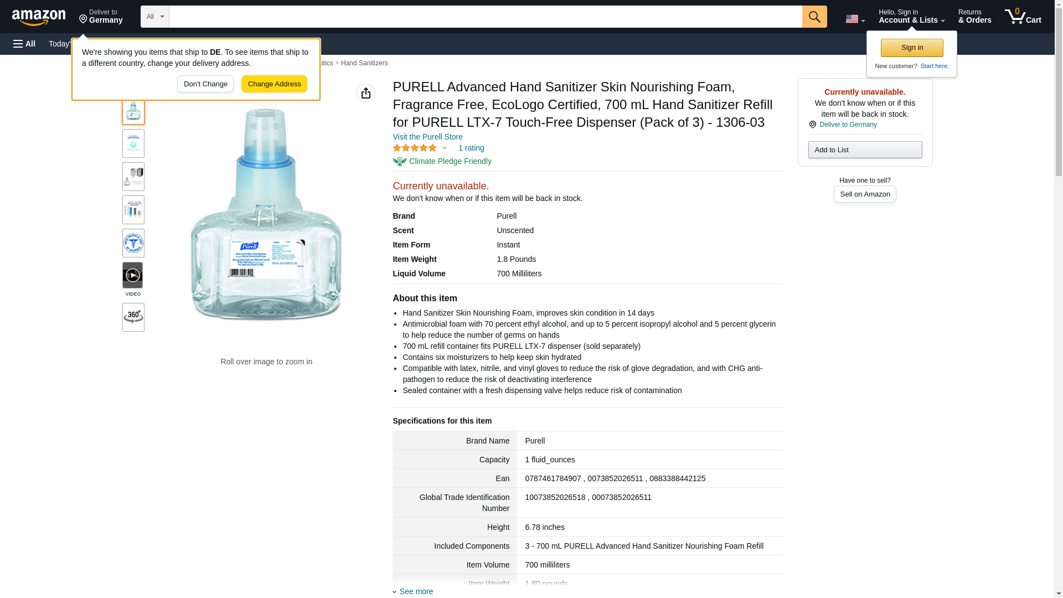This screenshot has width=1063, height=598.
Task: Open the 360 view thumbnail icon
Action: pos(133,317)
